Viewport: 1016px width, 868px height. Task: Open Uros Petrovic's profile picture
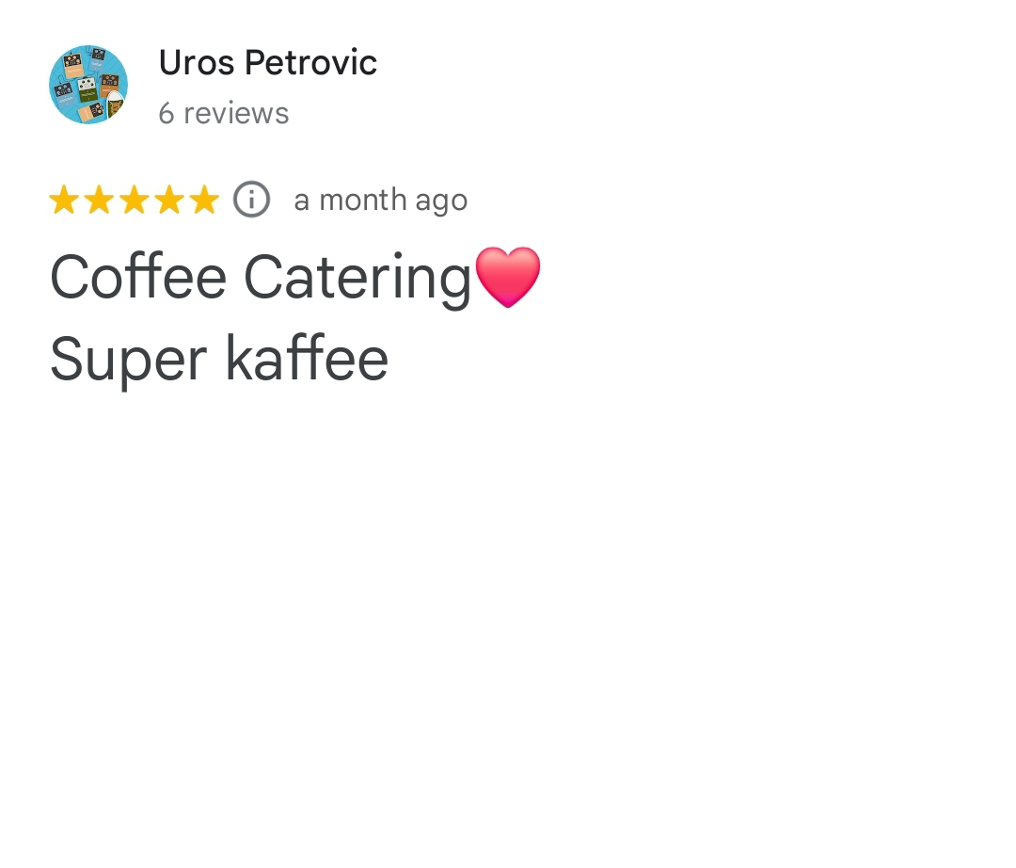[x=88, y=85]
